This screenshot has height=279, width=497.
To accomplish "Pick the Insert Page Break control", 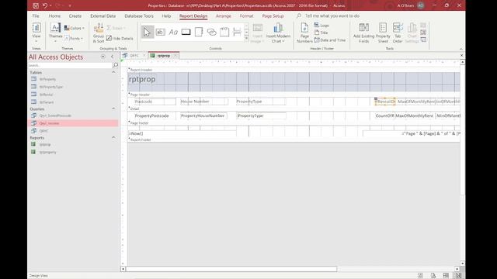I will 237,32.
